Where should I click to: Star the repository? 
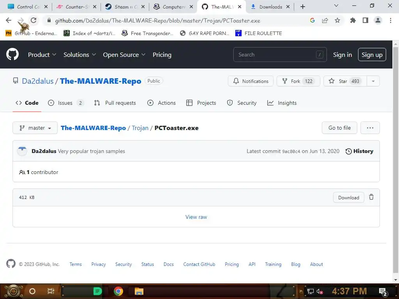(x=345, y=81)
